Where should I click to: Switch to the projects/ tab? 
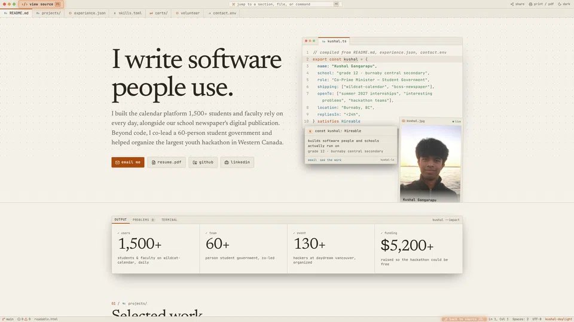point(48,13)
